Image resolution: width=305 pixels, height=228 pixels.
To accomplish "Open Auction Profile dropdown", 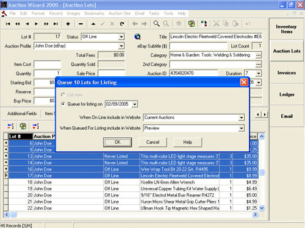I will [x=121, y=46].
